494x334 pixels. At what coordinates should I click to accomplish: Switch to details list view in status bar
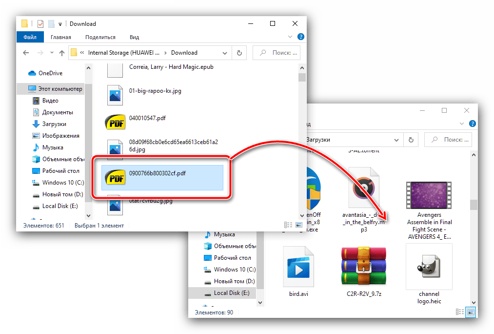click(287, 225)
